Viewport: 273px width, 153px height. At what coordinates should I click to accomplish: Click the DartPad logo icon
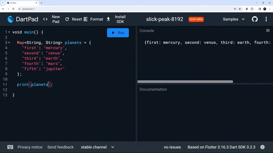[x=10, y=19]
